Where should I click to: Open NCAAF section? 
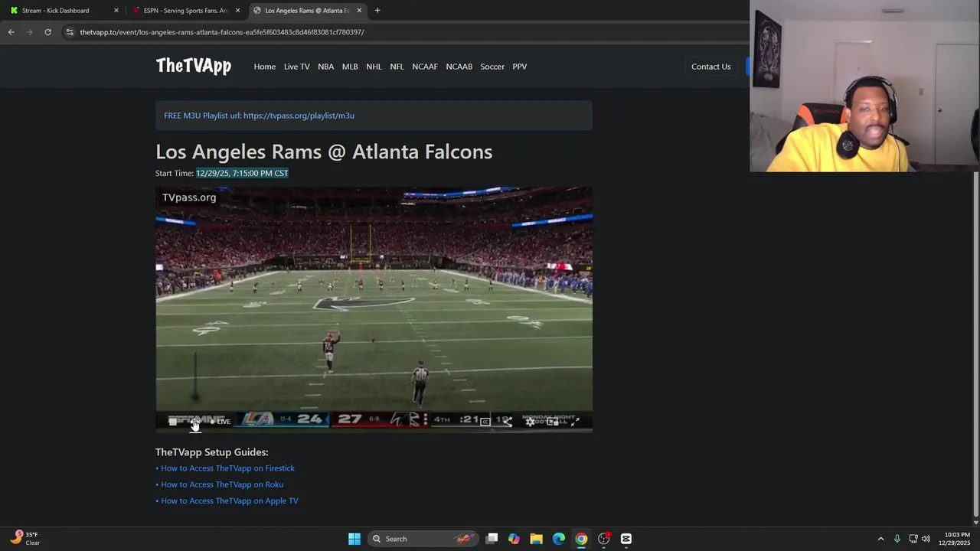(x=425, y=67)
